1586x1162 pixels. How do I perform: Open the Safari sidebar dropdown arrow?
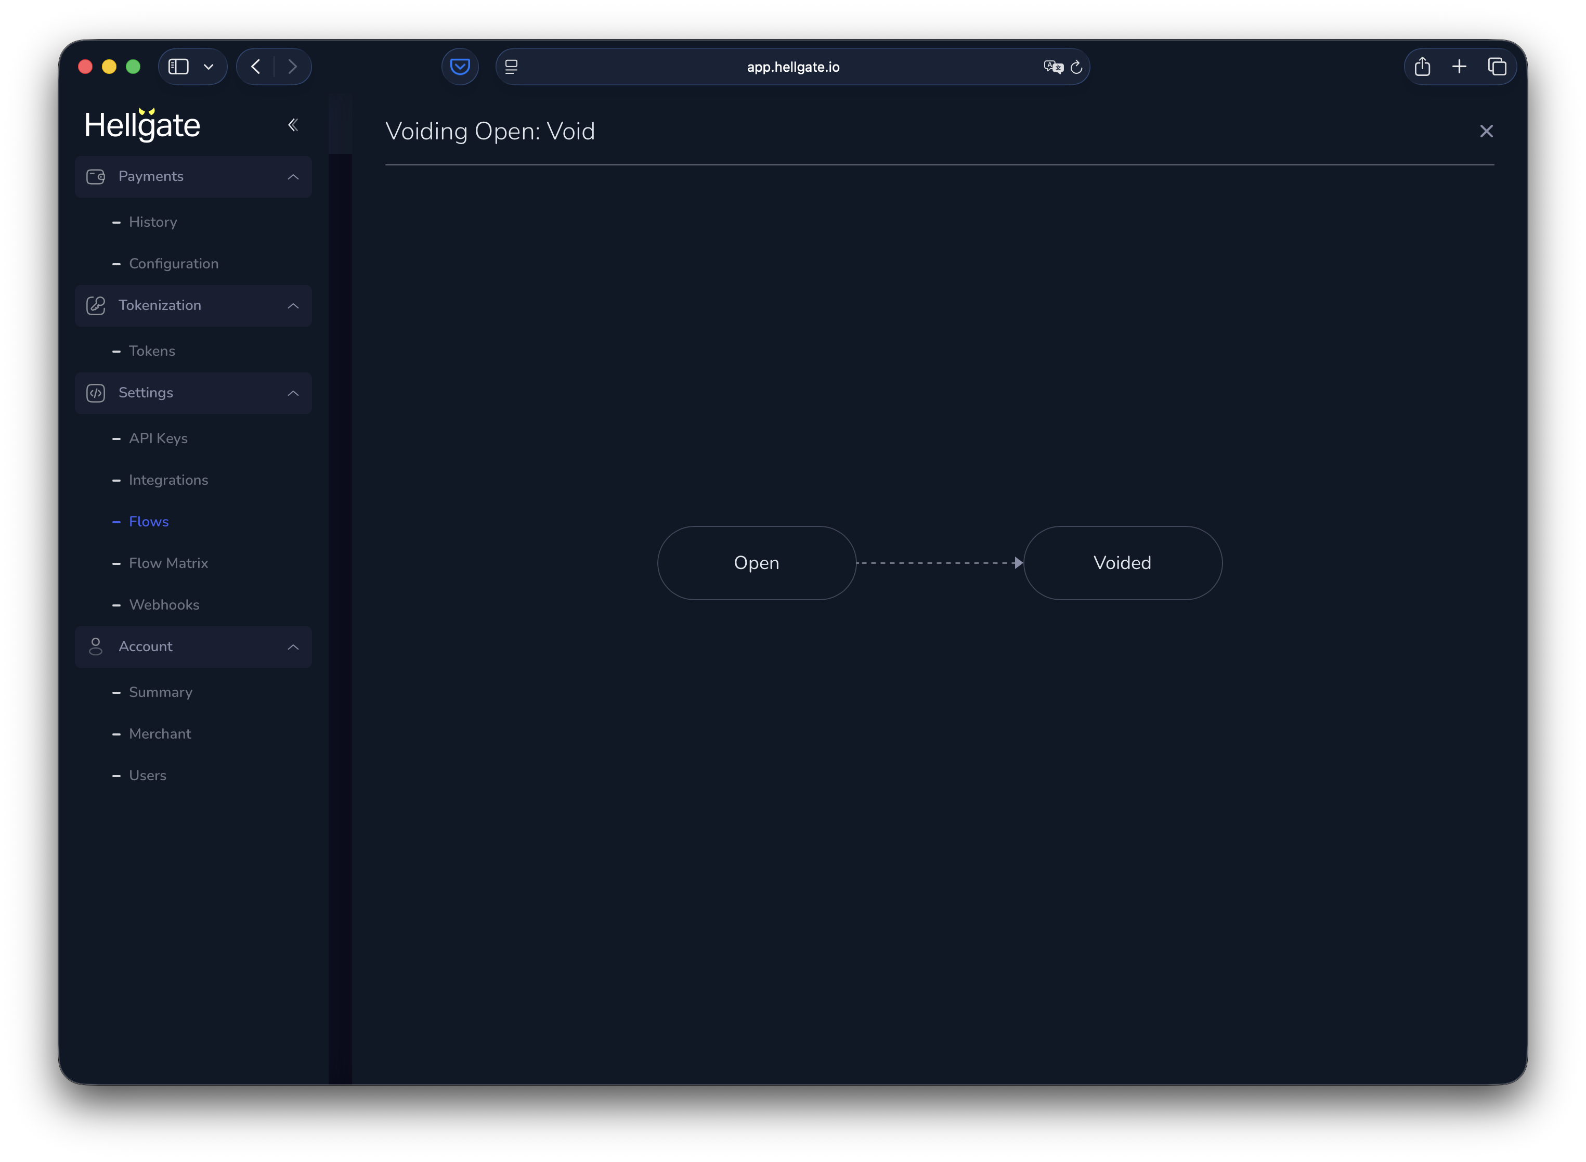208,67
